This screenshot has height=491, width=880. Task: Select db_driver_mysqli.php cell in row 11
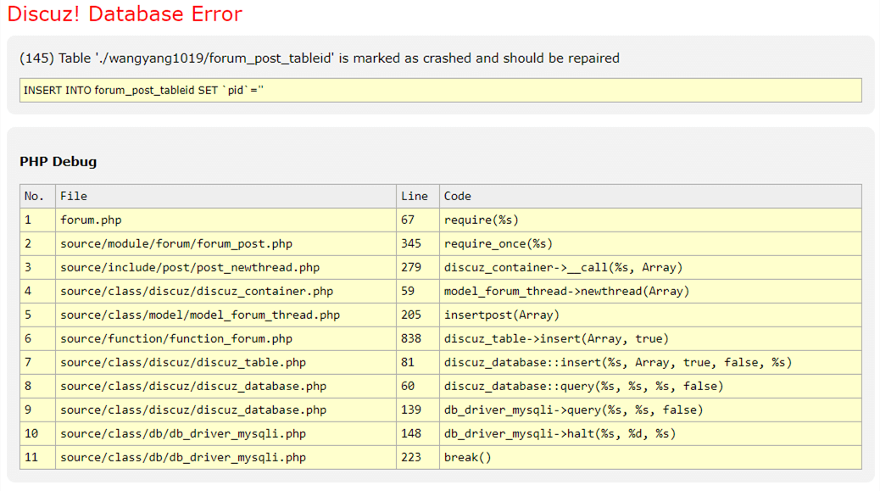click(x=226, y=457)
